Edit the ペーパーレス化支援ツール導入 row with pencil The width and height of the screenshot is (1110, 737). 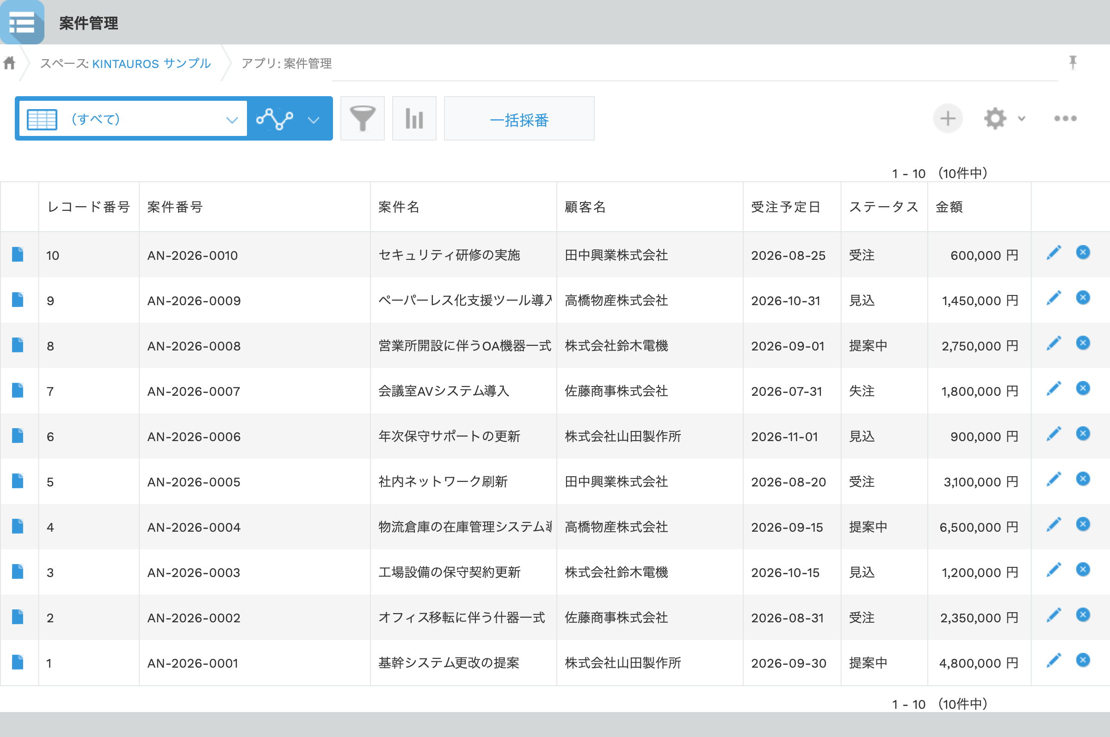[x=1054, y=298]
